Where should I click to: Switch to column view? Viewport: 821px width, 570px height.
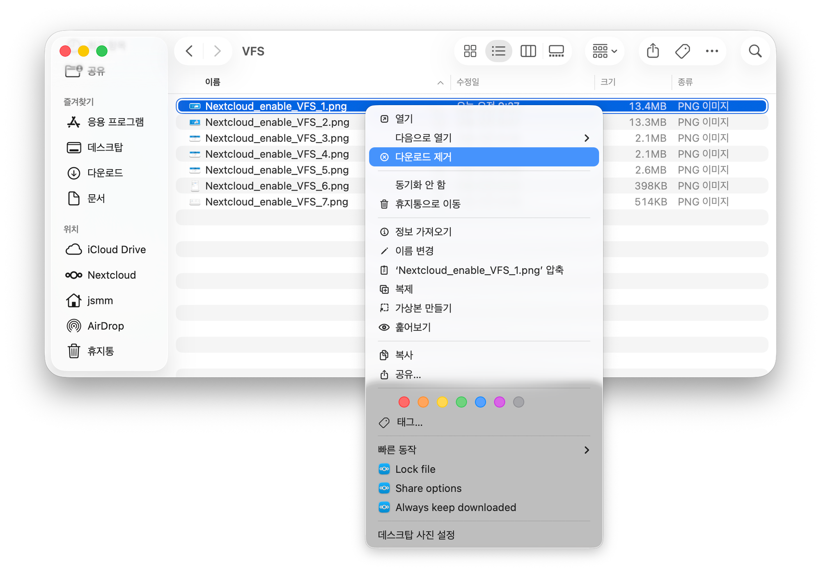coord(528,51)
